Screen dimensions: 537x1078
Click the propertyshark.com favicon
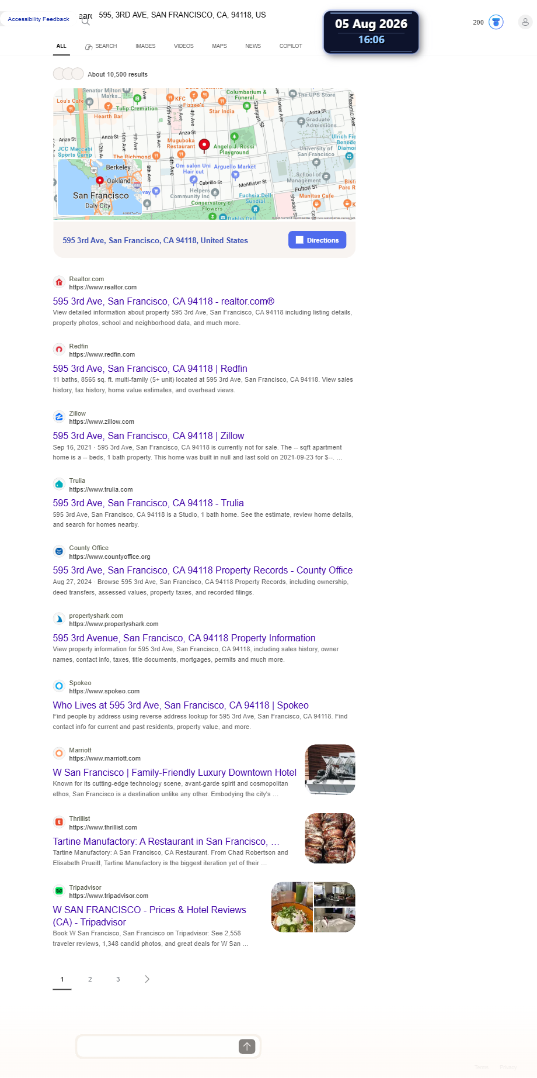tap(59, 620)
